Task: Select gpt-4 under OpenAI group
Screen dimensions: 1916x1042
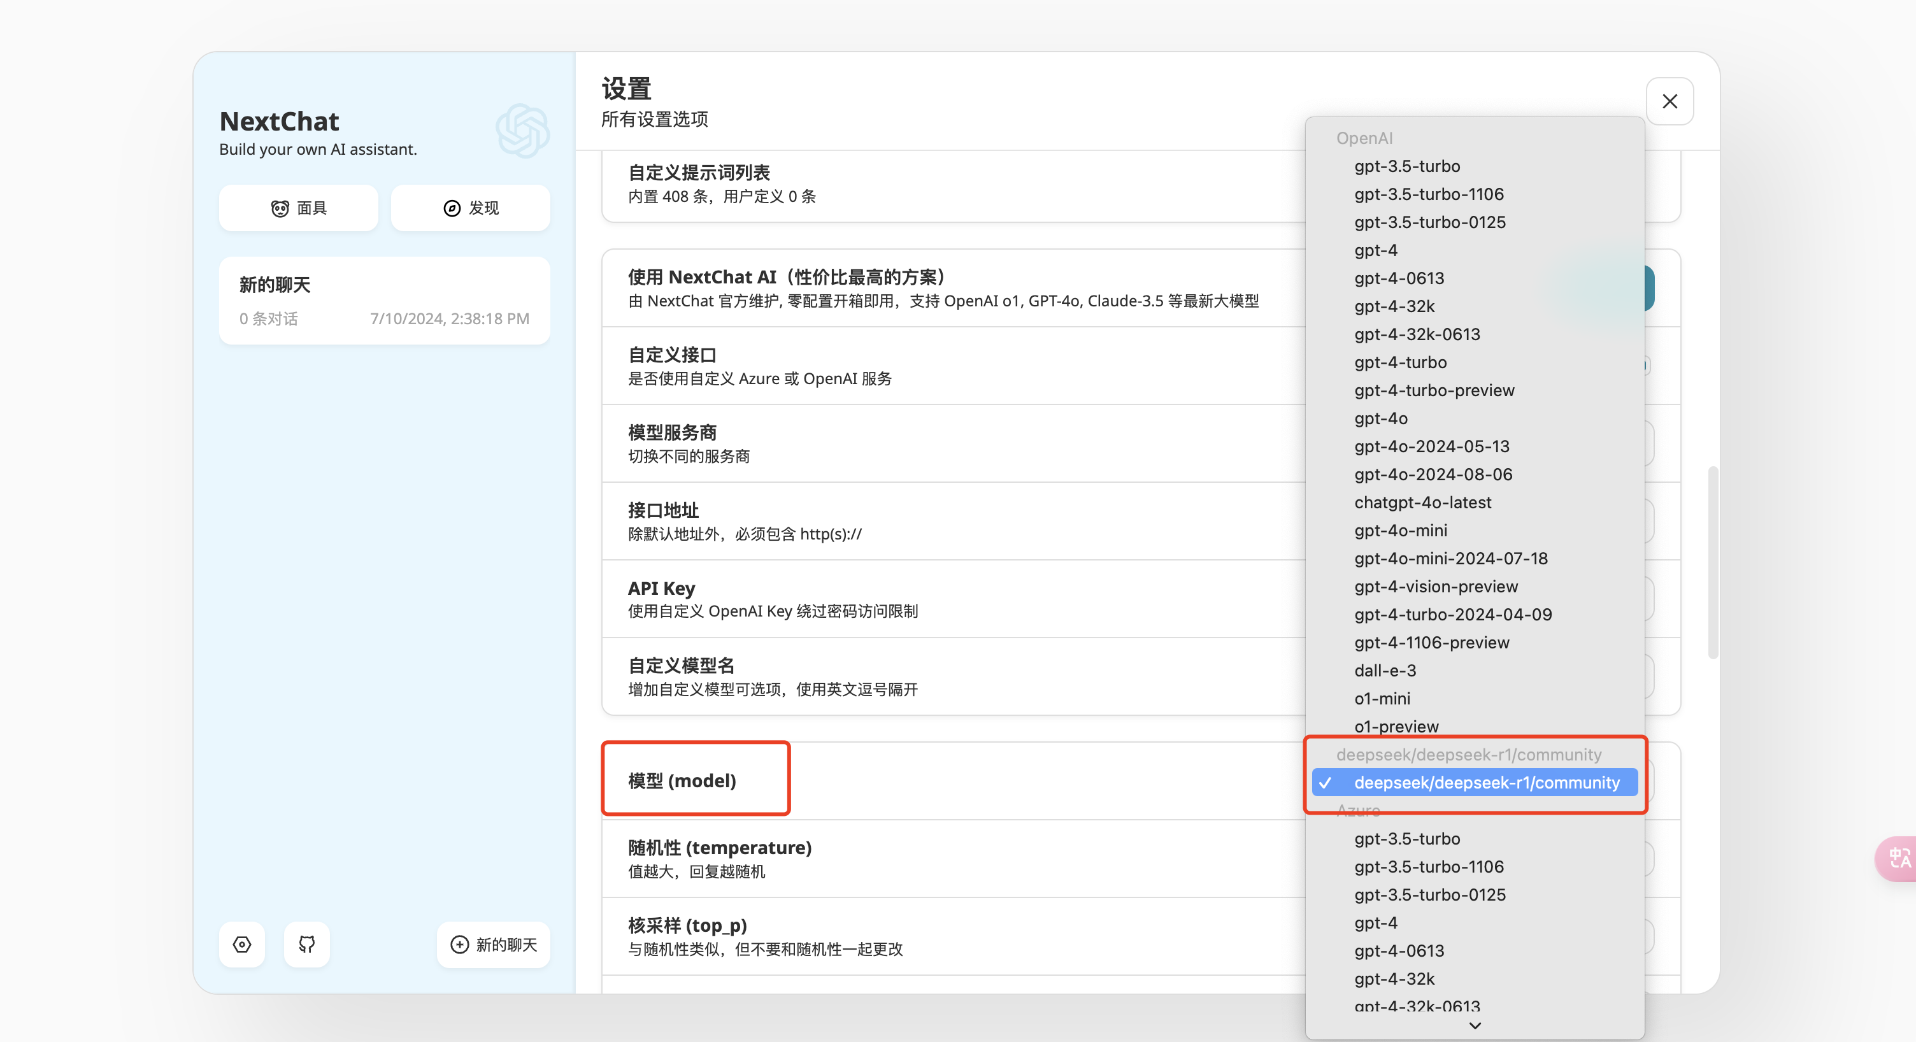Action: [x=1475, y=250]
